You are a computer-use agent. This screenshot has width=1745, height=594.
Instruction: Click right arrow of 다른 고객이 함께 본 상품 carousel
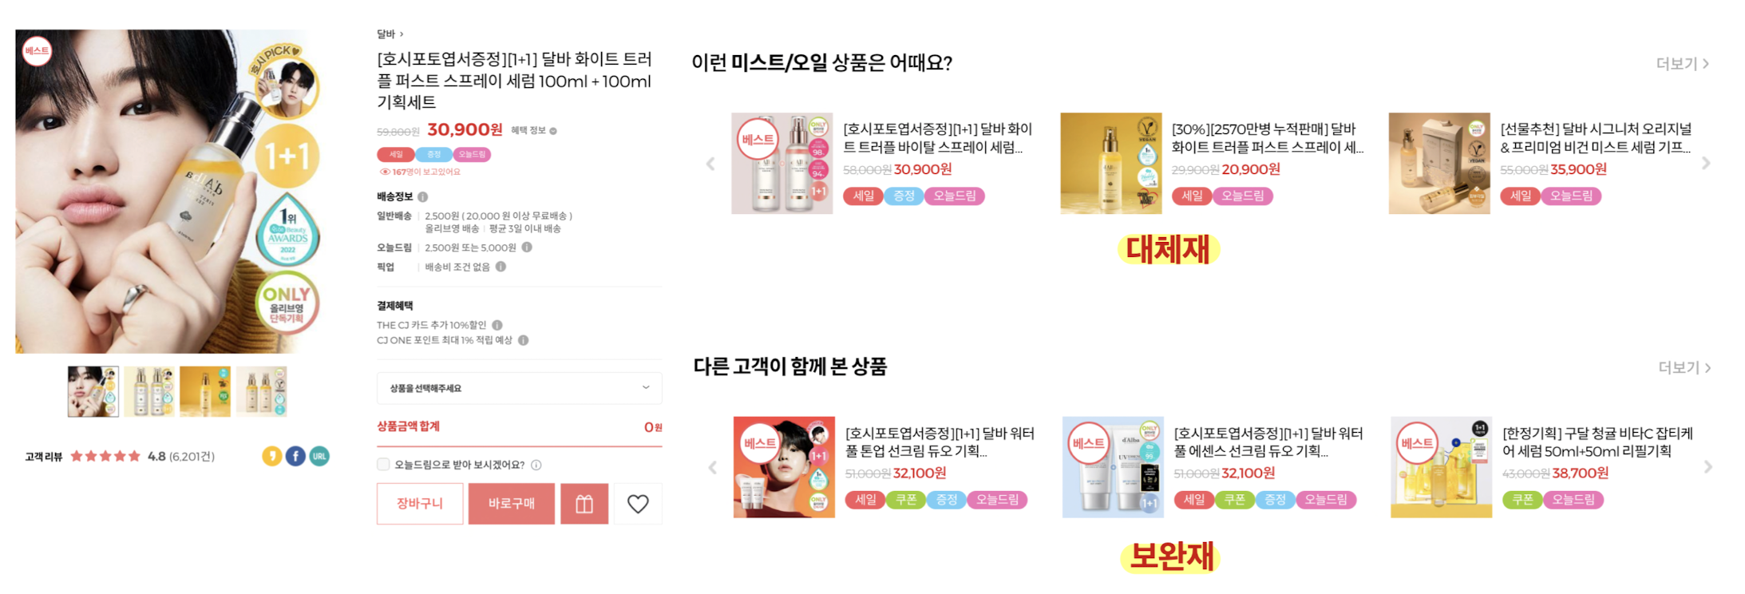[1707, 467]
